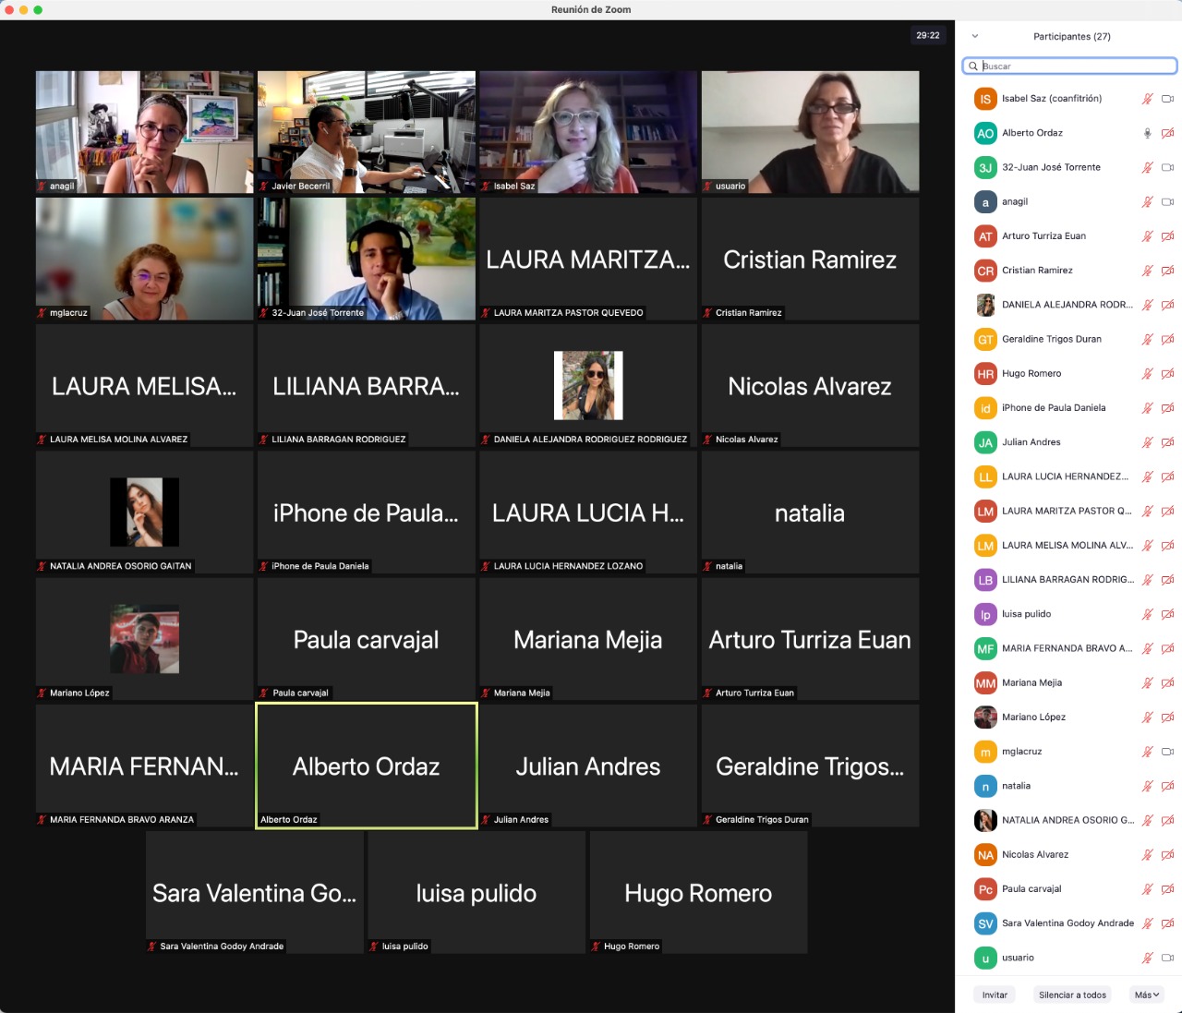
Task: Click mglacruz camera icon in participants list
Action: (x=1167, y=752)
